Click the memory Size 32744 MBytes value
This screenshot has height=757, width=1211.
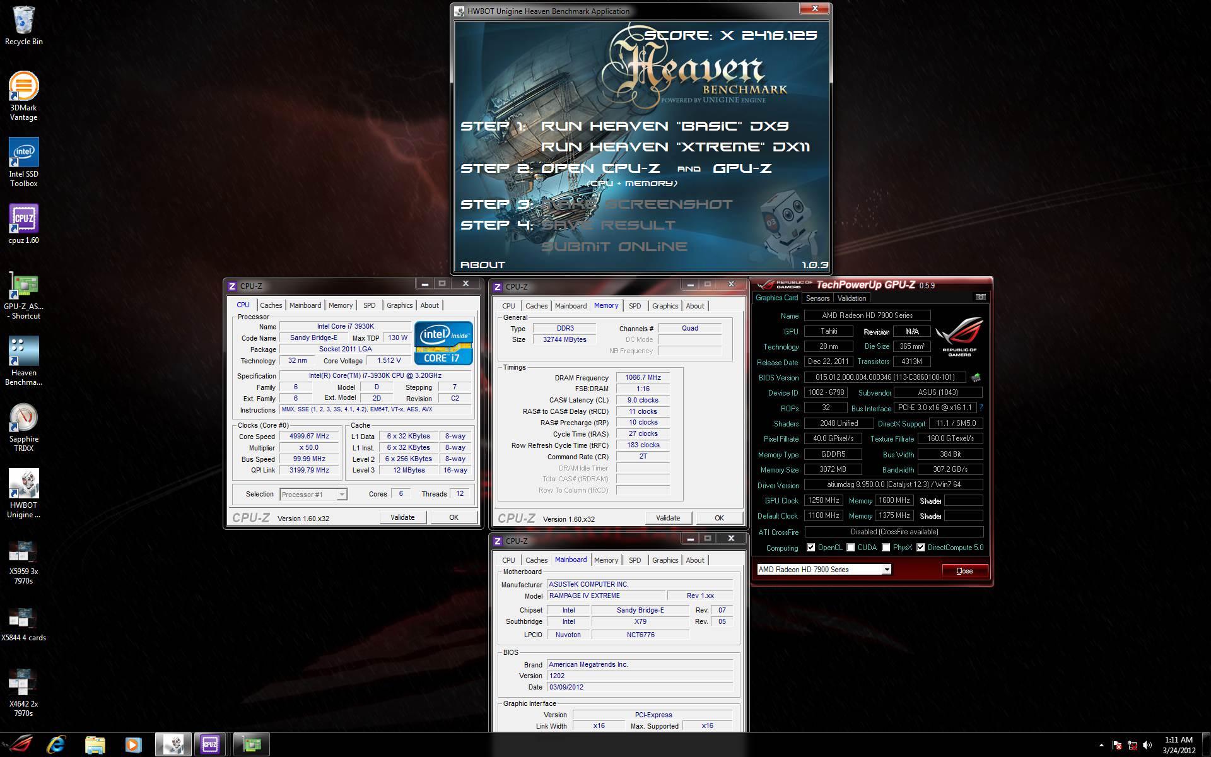[x=565, y=339]
